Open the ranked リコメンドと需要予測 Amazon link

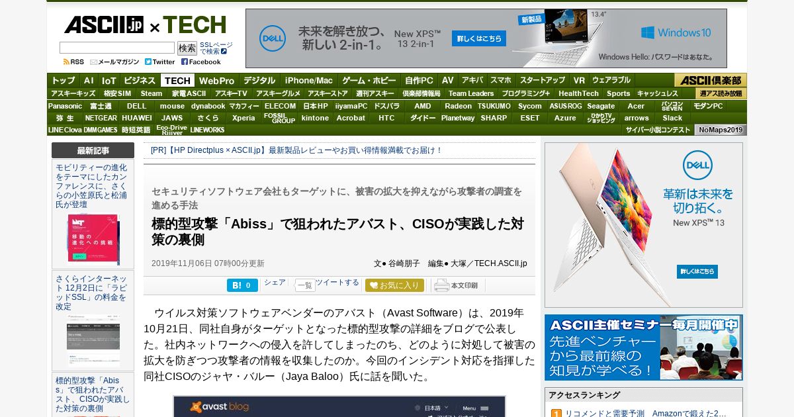pos(646,413)
